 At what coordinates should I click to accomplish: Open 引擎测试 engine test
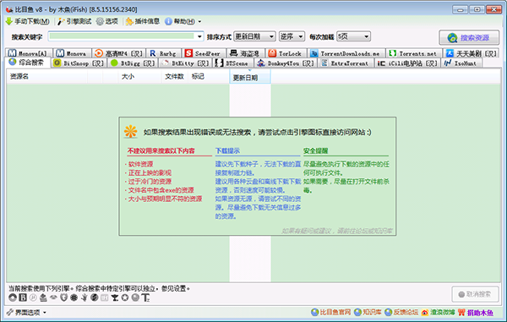point(74,21)
